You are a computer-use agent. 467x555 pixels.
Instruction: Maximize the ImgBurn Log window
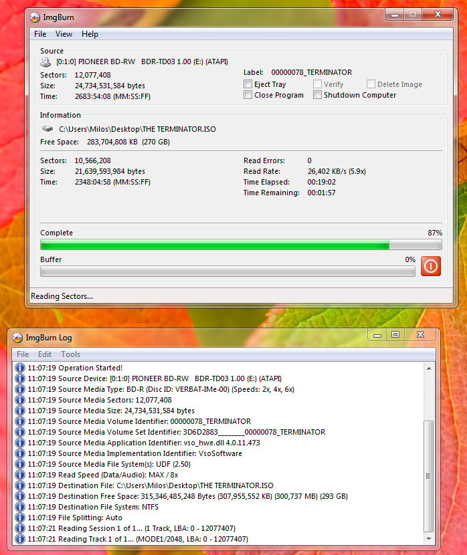point(395,335)
